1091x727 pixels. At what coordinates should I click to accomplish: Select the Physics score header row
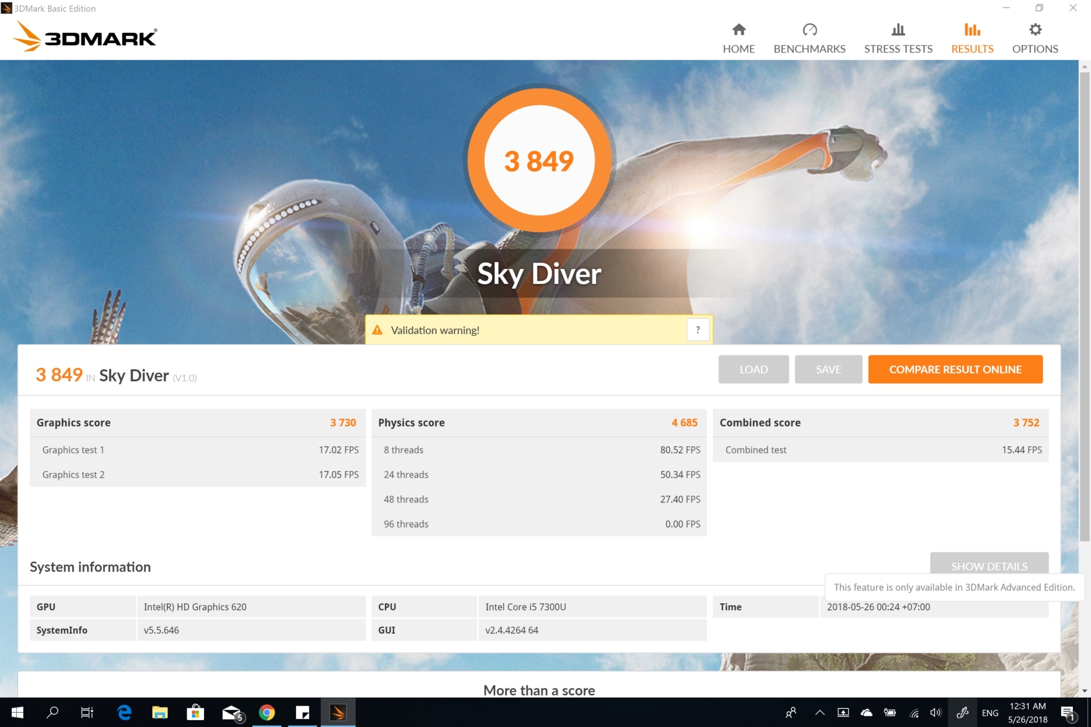click(x=539, y=423)
